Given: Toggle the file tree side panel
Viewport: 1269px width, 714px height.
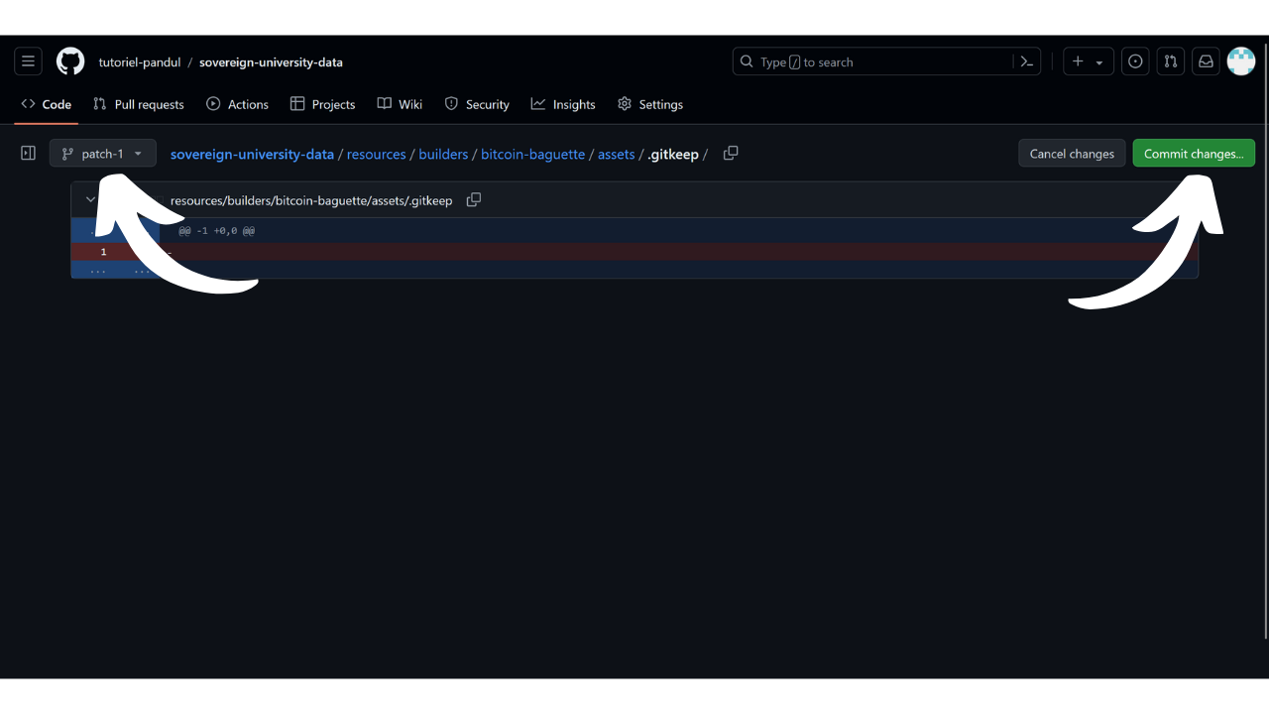Looking at the screenshot, I should [28, 154].
